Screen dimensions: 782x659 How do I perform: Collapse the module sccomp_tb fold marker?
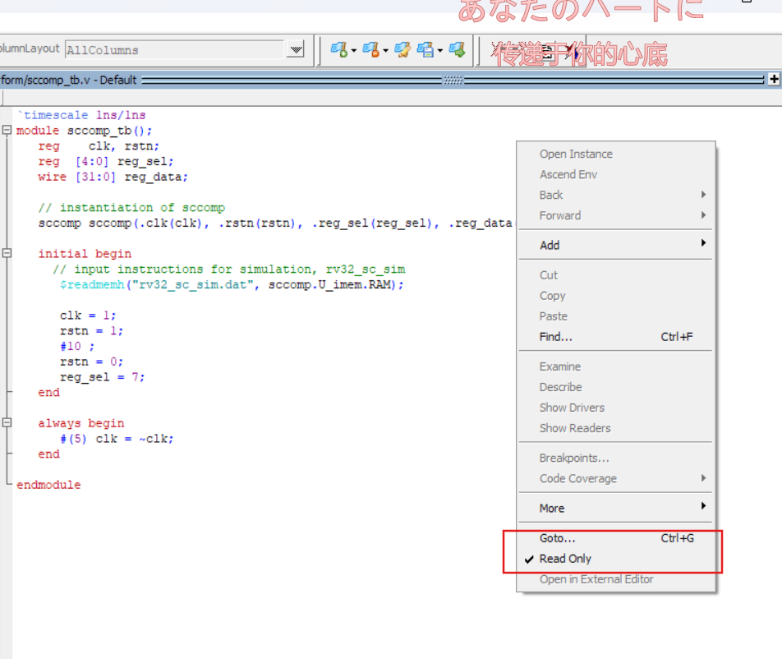pyautogui.click(x=7, y=131)
